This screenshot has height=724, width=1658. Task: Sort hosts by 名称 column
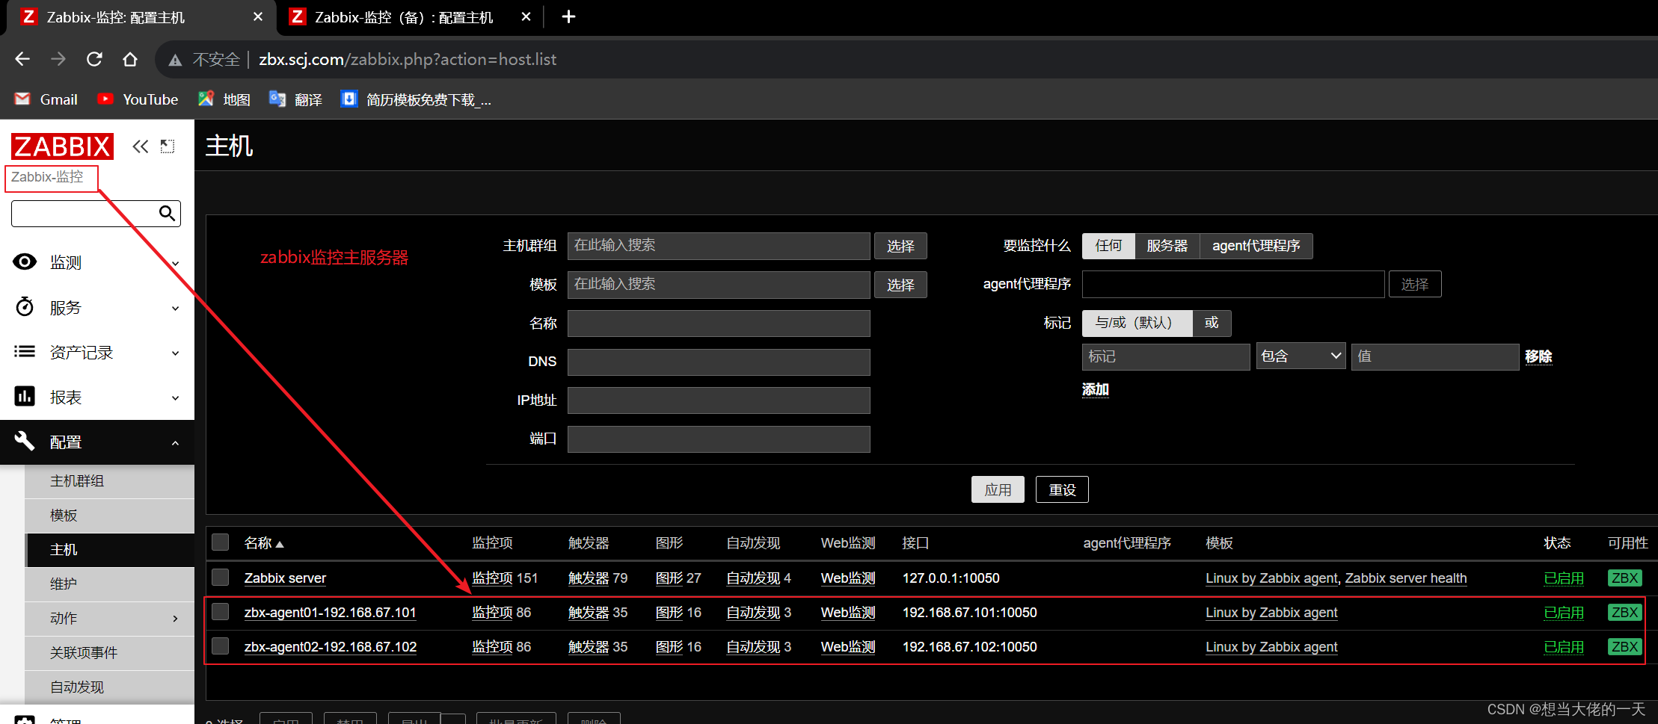point(264,543)
